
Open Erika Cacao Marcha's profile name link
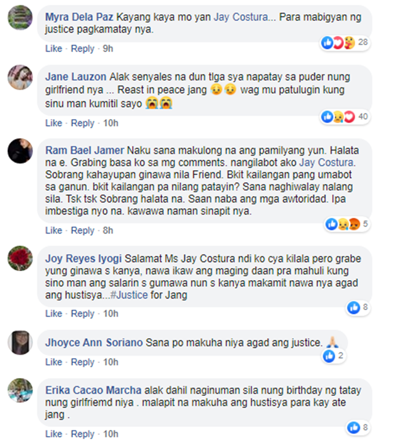(x=93, y=390)
